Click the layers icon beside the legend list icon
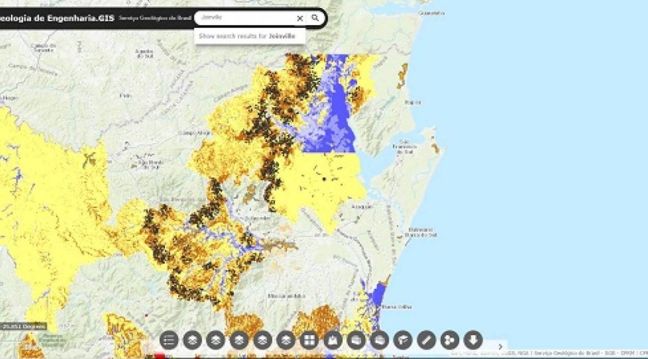This screenshot has height=359, width=648. 192,340
